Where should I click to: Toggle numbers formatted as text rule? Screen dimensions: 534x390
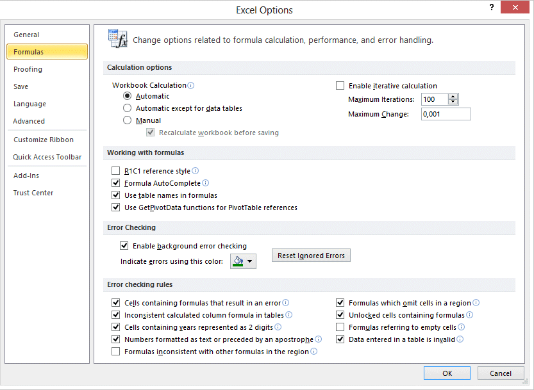click(x=116, y=339)
